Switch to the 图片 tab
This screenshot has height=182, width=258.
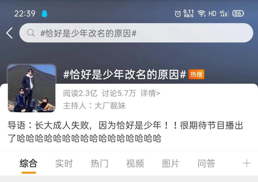click(x=171, y=164)
